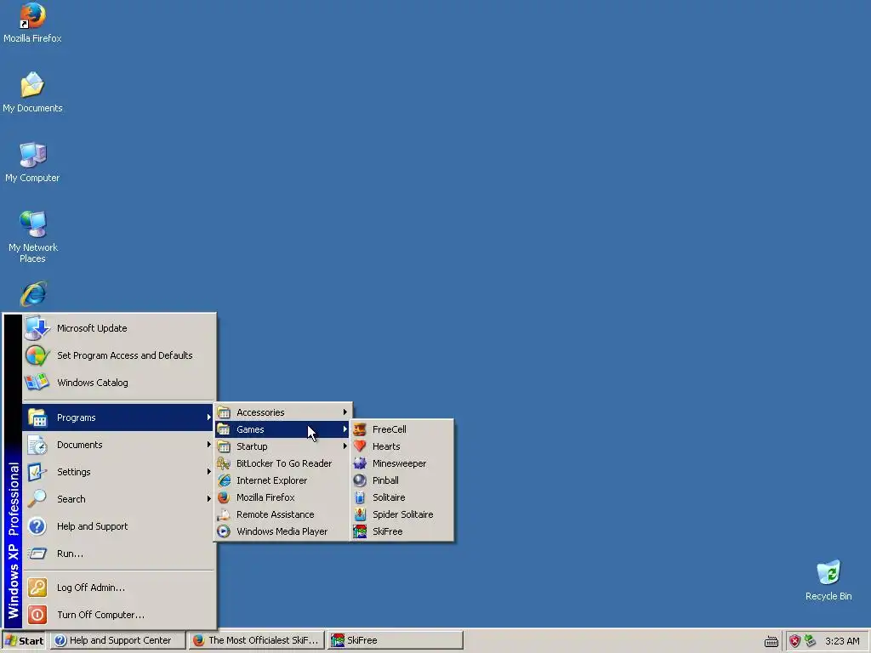
Task: Click Mozilla Firefox icon in Programs menu
Action: [224, 497]
